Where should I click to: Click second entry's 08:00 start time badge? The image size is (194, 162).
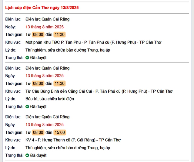click(38, 84)
